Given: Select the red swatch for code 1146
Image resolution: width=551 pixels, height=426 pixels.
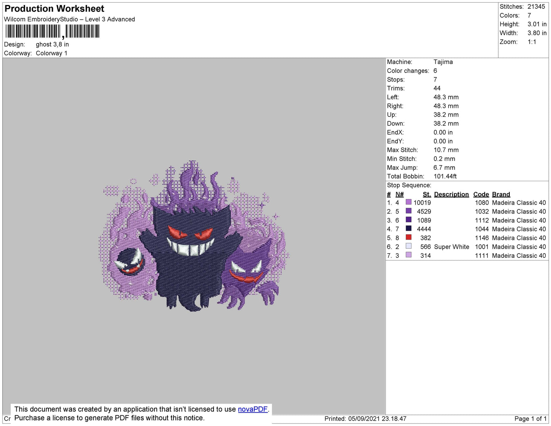Looking at the screenshot, I should point(409,237).
